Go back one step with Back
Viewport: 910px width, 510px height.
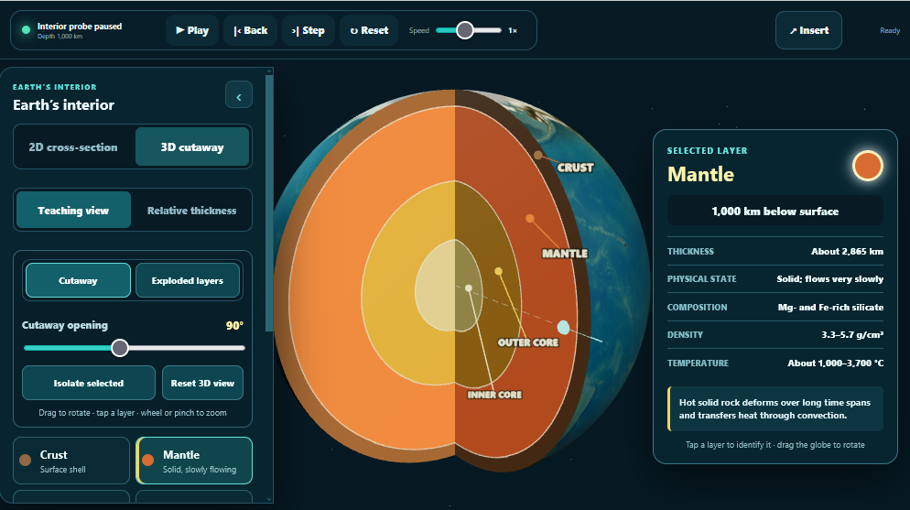(x=251, y=31)
